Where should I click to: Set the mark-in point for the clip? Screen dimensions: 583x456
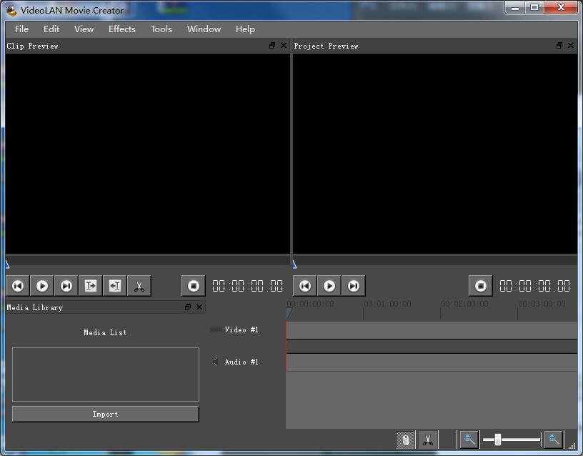click(90, 285)
